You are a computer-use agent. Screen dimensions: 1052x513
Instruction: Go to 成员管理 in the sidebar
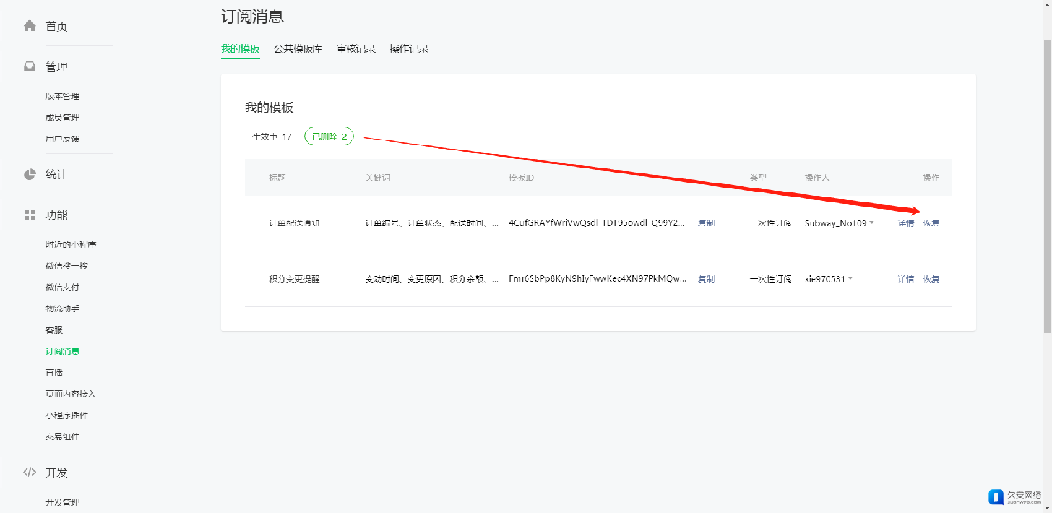click(63, 118)
